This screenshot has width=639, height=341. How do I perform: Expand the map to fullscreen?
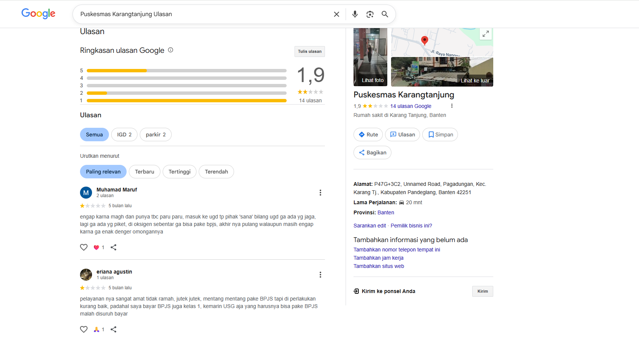(485, 34)
